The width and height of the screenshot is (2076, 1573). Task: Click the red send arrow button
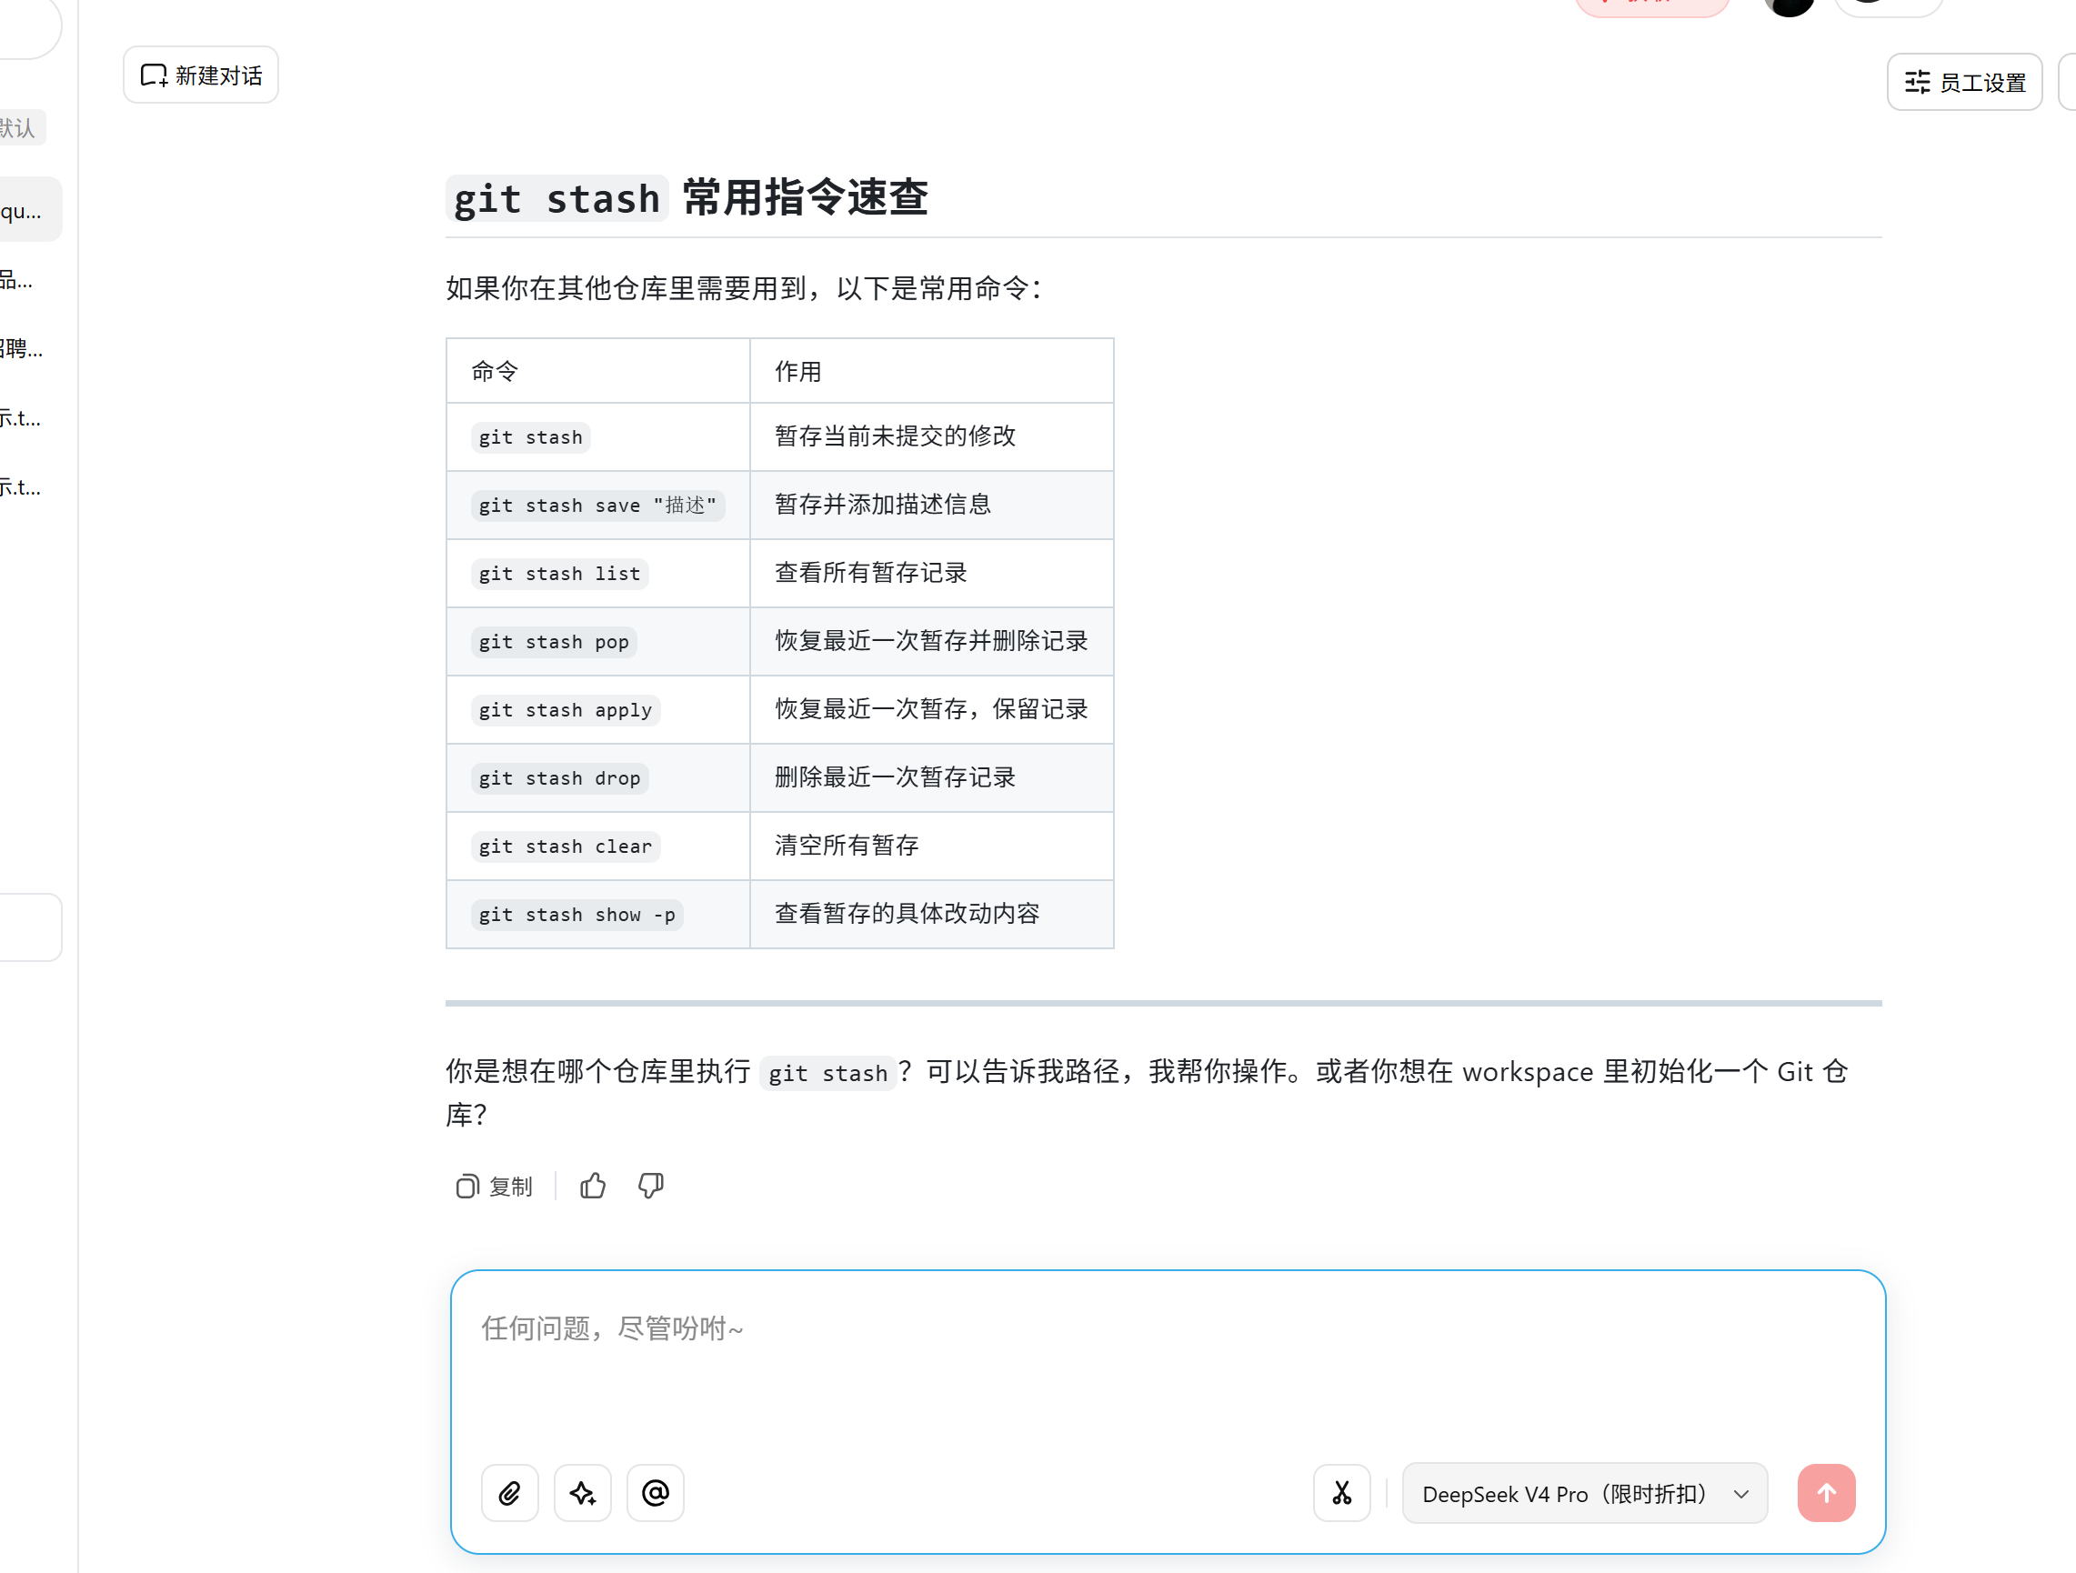click(x=1826, y=1492)
